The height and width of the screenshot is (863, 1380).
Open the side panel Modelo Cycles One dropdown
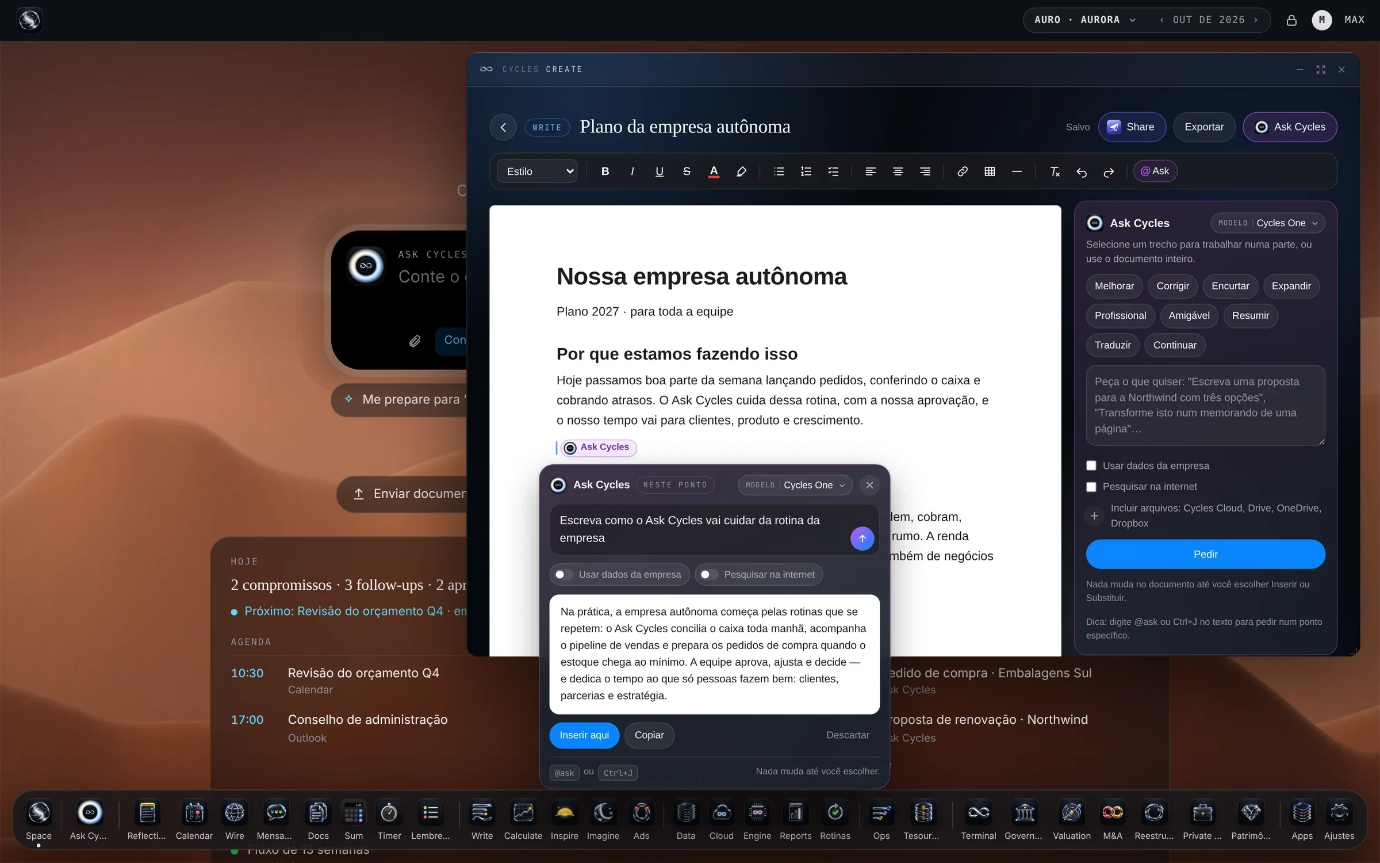click(x=1268, y=223)
